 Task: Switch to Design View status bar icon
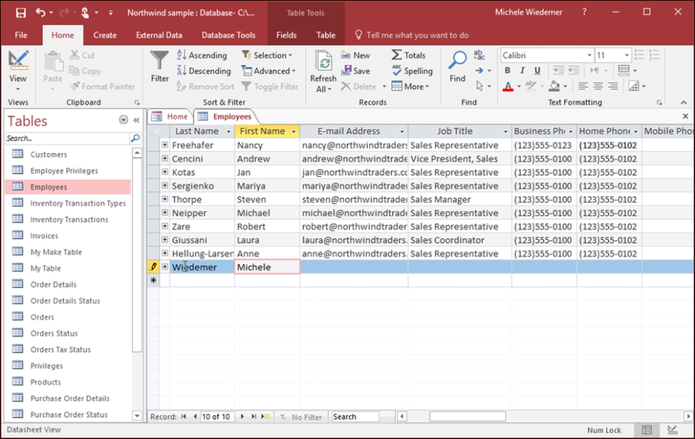[672, 429]
